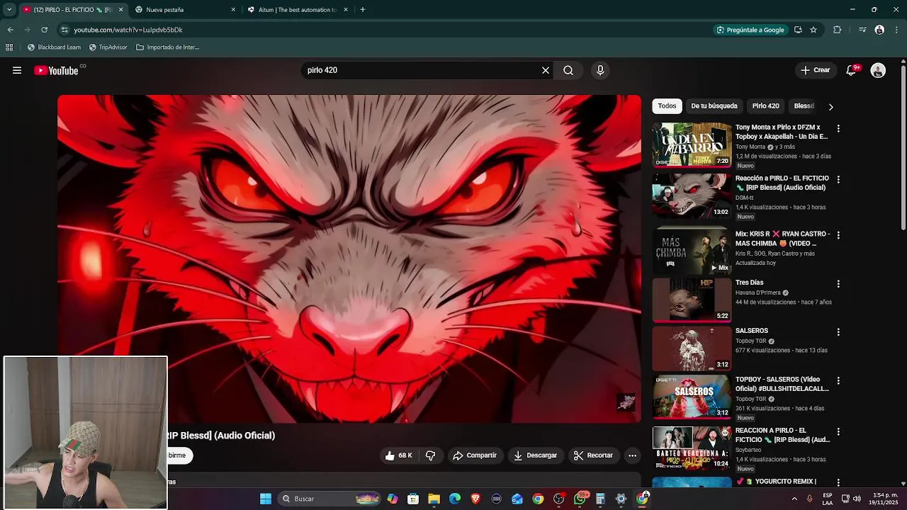Select the De tu búsqueda chip
The width and height of the screenshot is (907, 510).
pos(714,106)
